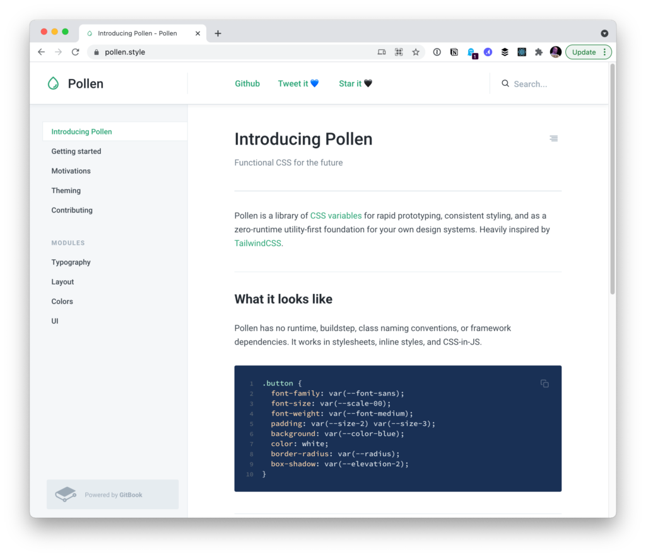Open the Layout module

(62, 282)
